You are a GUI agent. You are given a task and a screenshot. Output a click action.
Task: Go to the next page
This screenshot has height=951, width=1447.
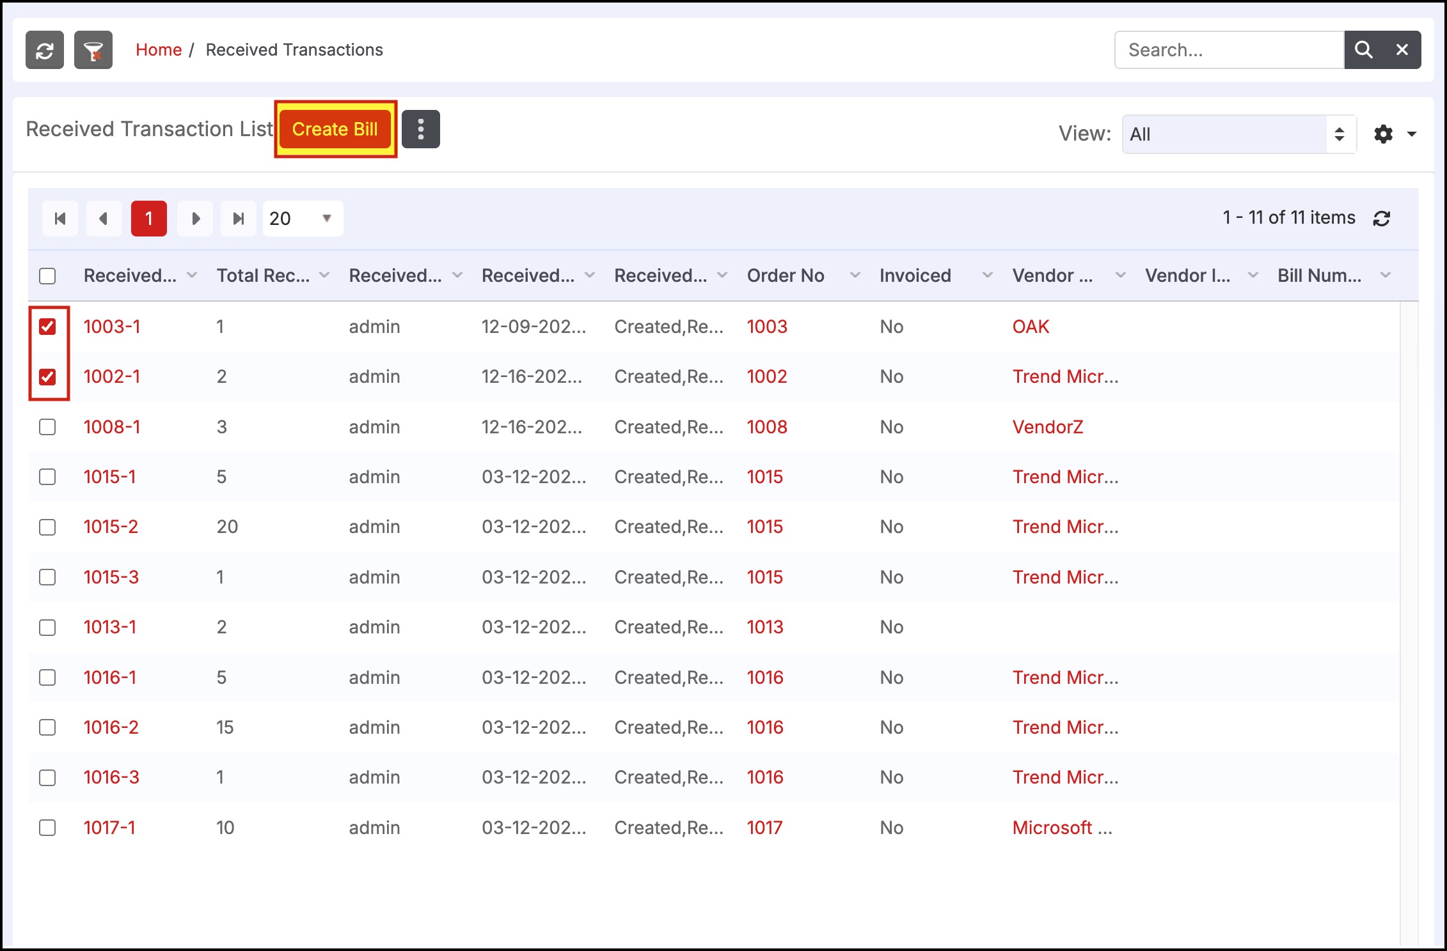point(195,219)
